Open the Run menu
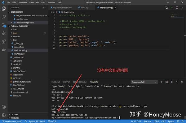Screen dimensions: 186x123 point(43,2)
